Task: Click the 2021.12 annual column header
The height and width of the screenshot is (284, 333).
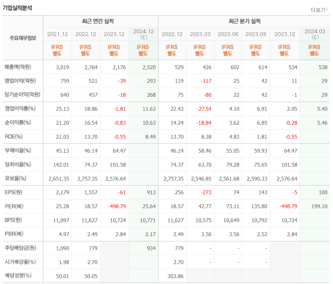Action: [x=57, y=34]
